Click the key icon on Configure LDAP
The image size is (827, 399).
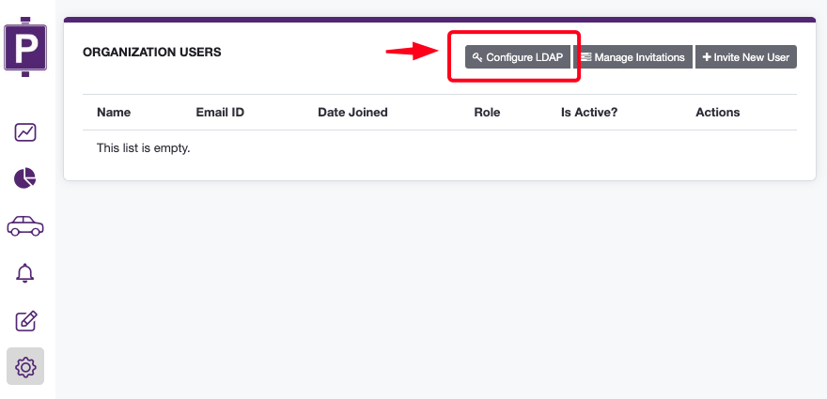click(x=477, y=57)
